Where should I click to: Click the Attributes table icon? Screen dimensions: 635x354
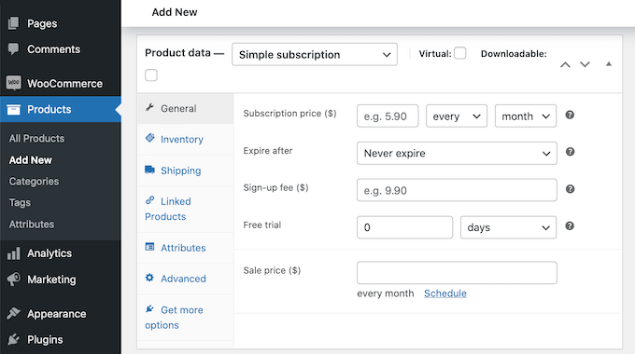click(x=149, y=247)
